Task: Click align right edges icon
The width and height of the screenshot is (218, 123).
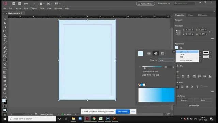Action: pyautogui.click(x=194, y=76)
